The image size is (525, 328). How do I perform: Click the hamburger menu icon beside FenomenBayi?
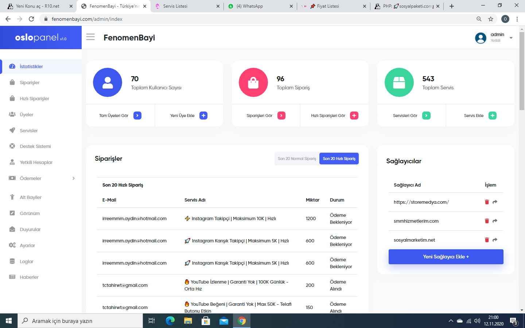(90, 37)
